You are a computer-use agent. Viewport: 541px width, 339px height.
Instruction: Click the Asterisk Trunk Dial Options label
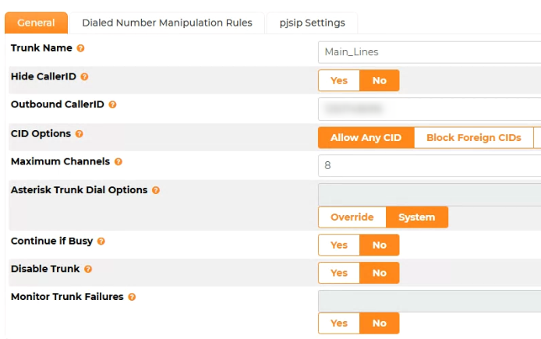(79, 190)
